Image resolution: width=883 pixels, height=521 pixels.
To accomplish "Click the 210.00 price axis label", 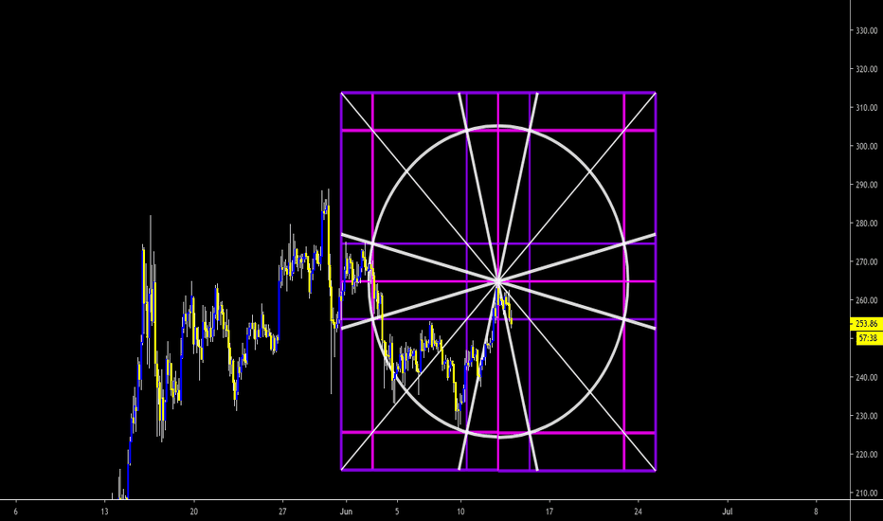I will click(x=867, y=494).
